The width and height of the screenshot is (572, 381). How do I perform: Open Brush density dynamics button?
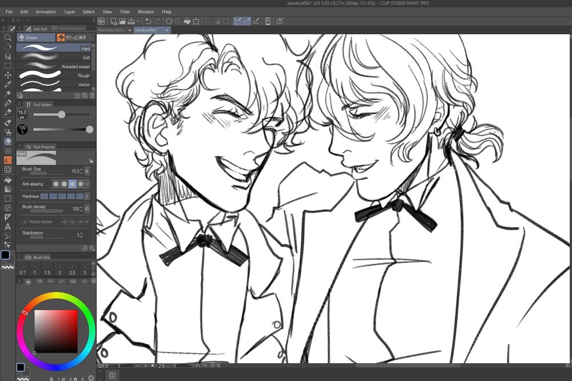(87, 208)
